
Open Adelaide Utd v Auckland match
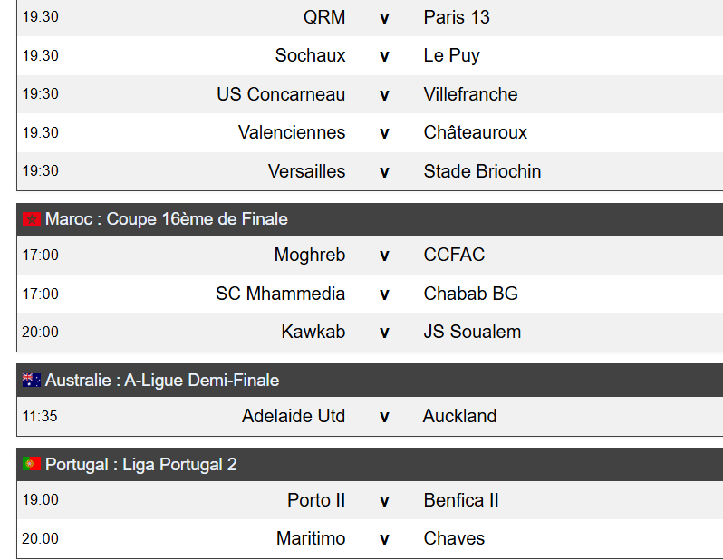370,416
